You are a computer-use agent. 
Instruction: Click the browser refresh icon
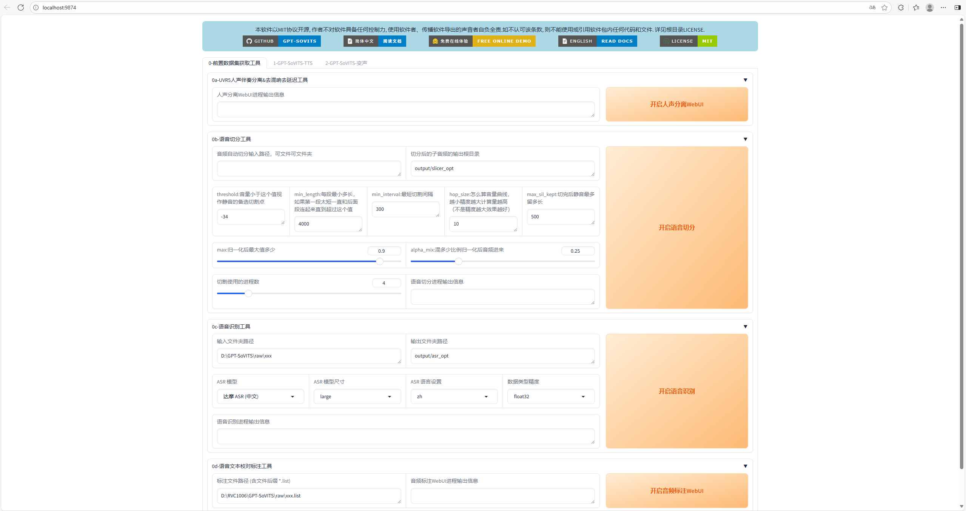coord(21,8)
